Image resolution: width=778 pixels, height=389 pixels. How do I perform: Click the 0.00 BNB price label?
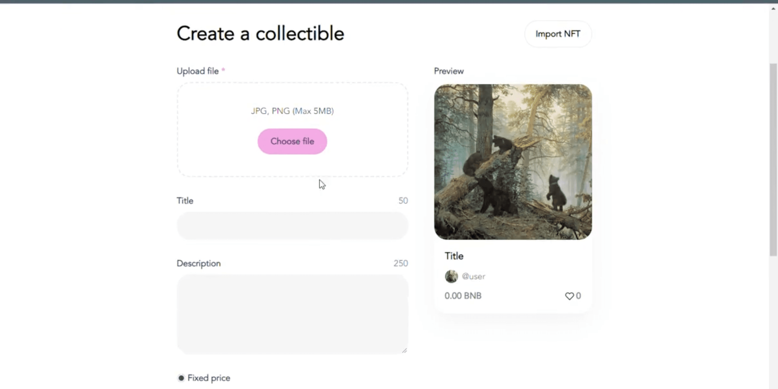click(463, 296)
